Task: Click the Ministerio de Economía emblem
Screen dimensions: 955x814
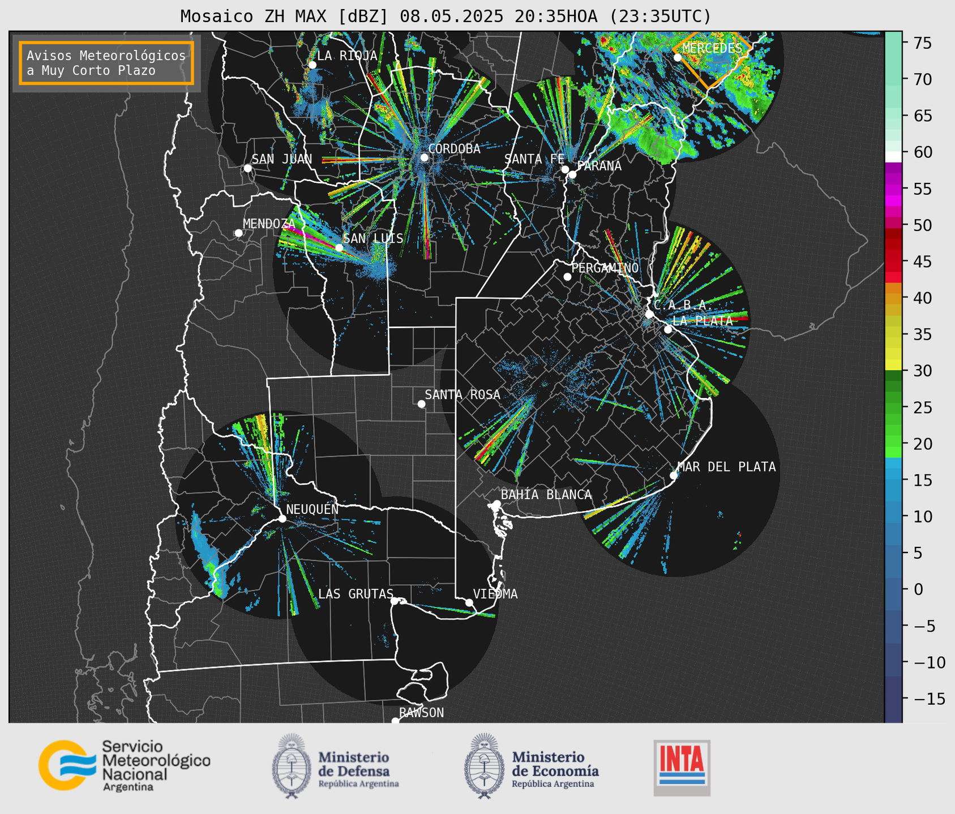Action: pos(484,766)
